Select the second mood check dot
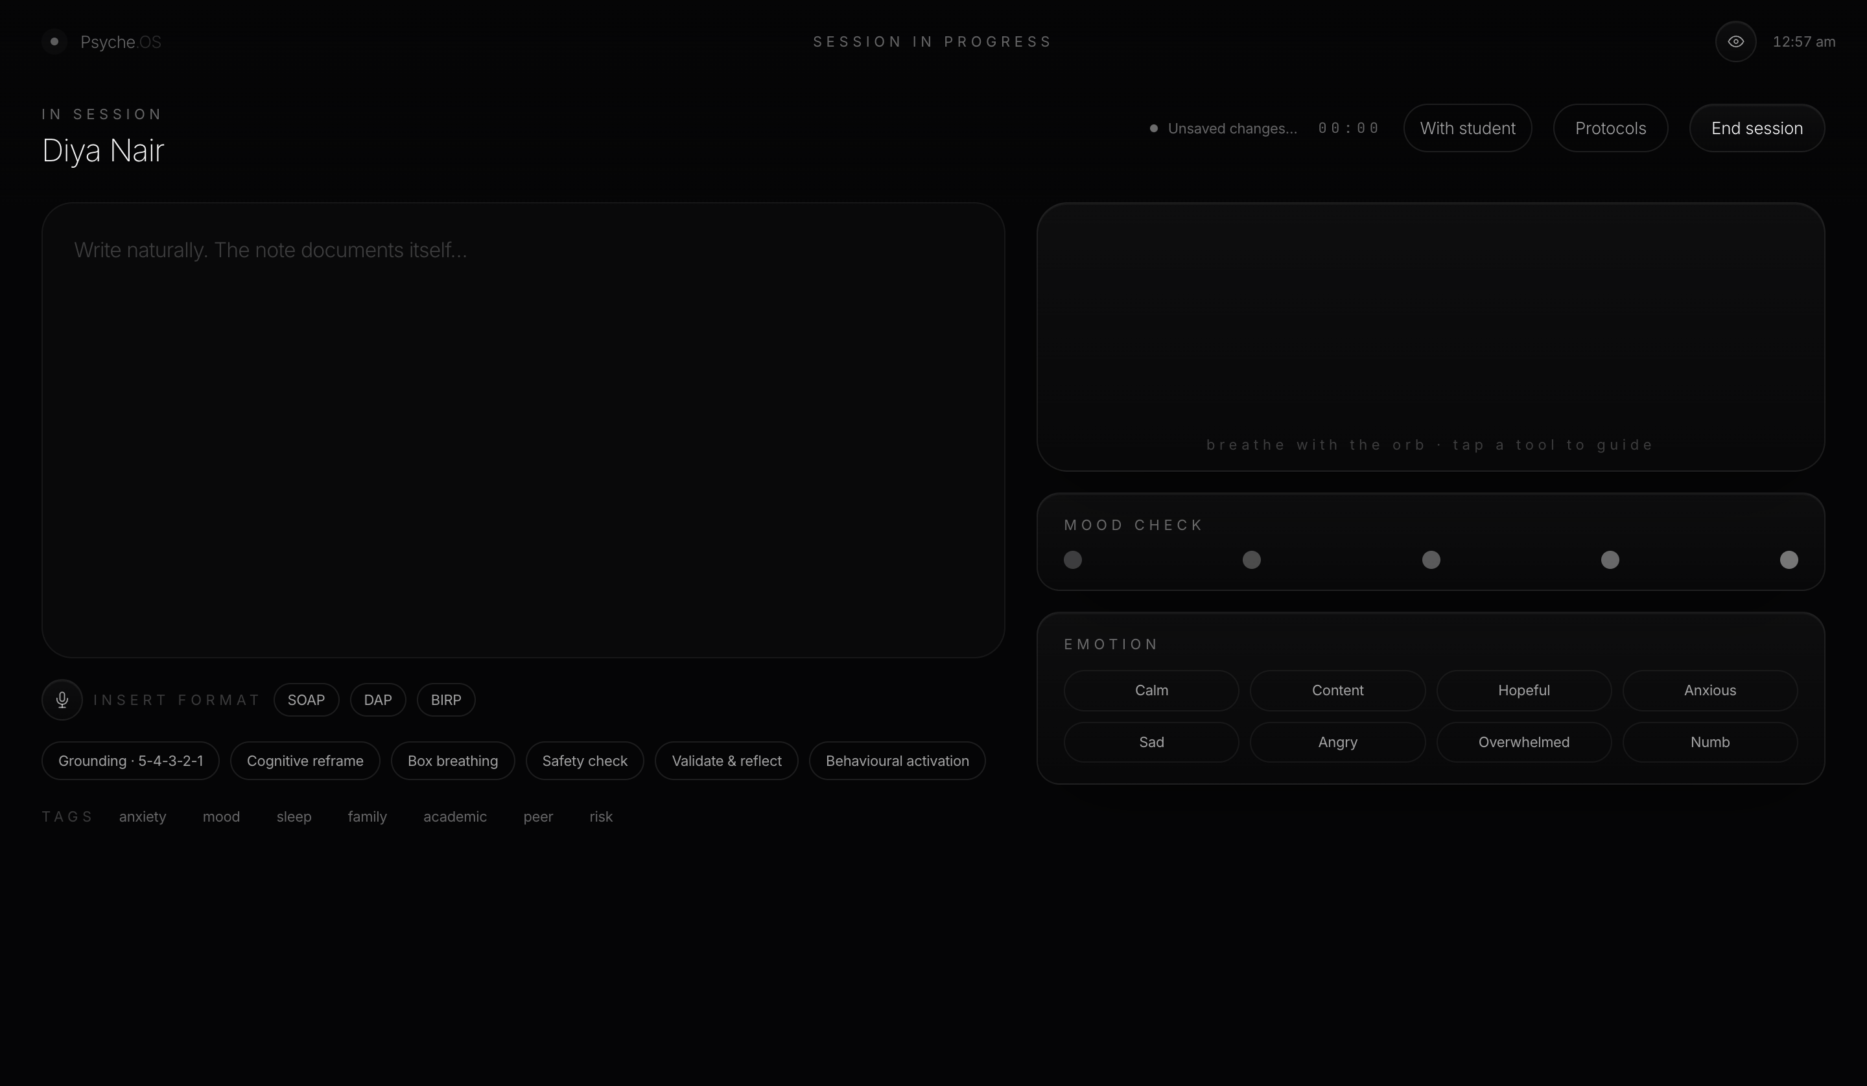Viewport: 1867px width, 1086px height. (1251, 559)
